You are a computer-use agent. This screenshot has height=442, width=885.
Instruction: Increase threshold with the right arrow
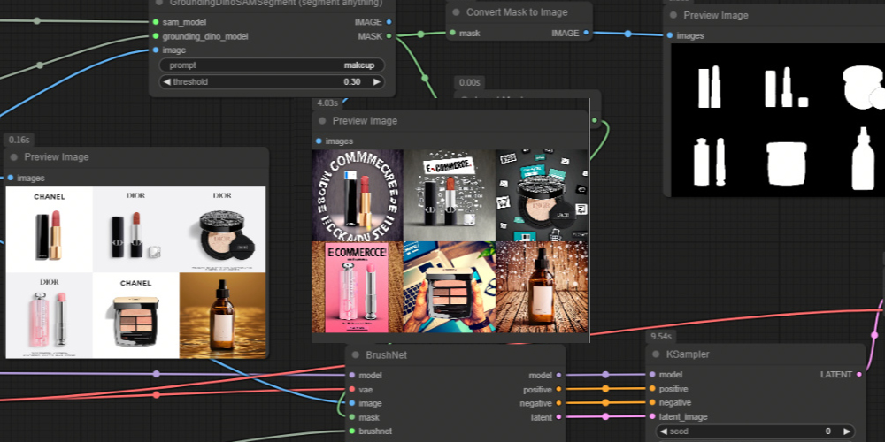click(x=376, y=81)
